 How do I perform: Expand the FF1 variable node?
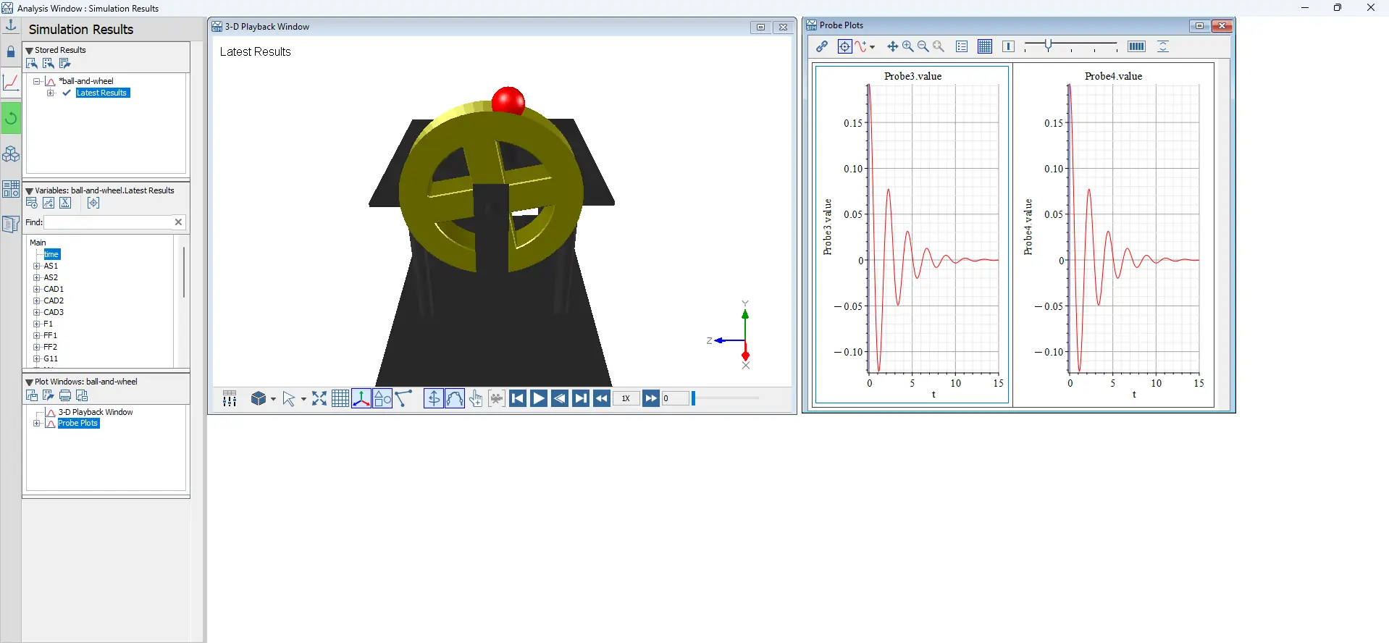36,335
